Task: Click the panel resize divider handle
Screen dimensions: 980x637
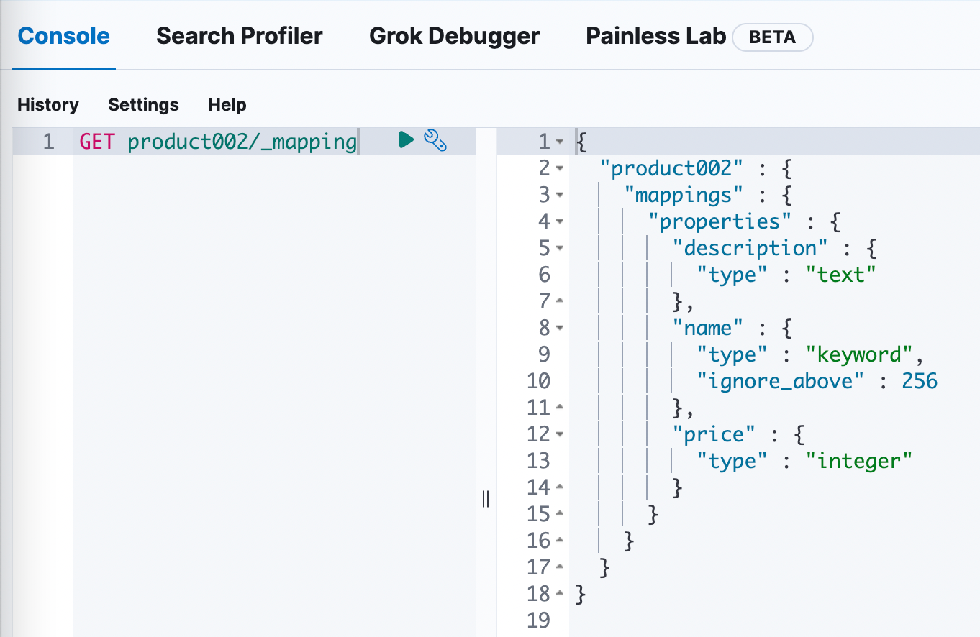Action: click(x=486, y=499)
